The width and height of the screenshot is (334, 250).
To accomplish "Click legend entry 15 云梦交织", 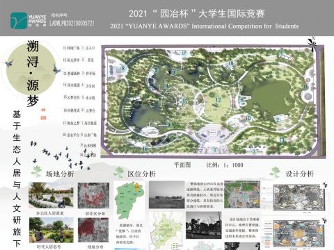I will pyautogui.click(x=72, y=97).
